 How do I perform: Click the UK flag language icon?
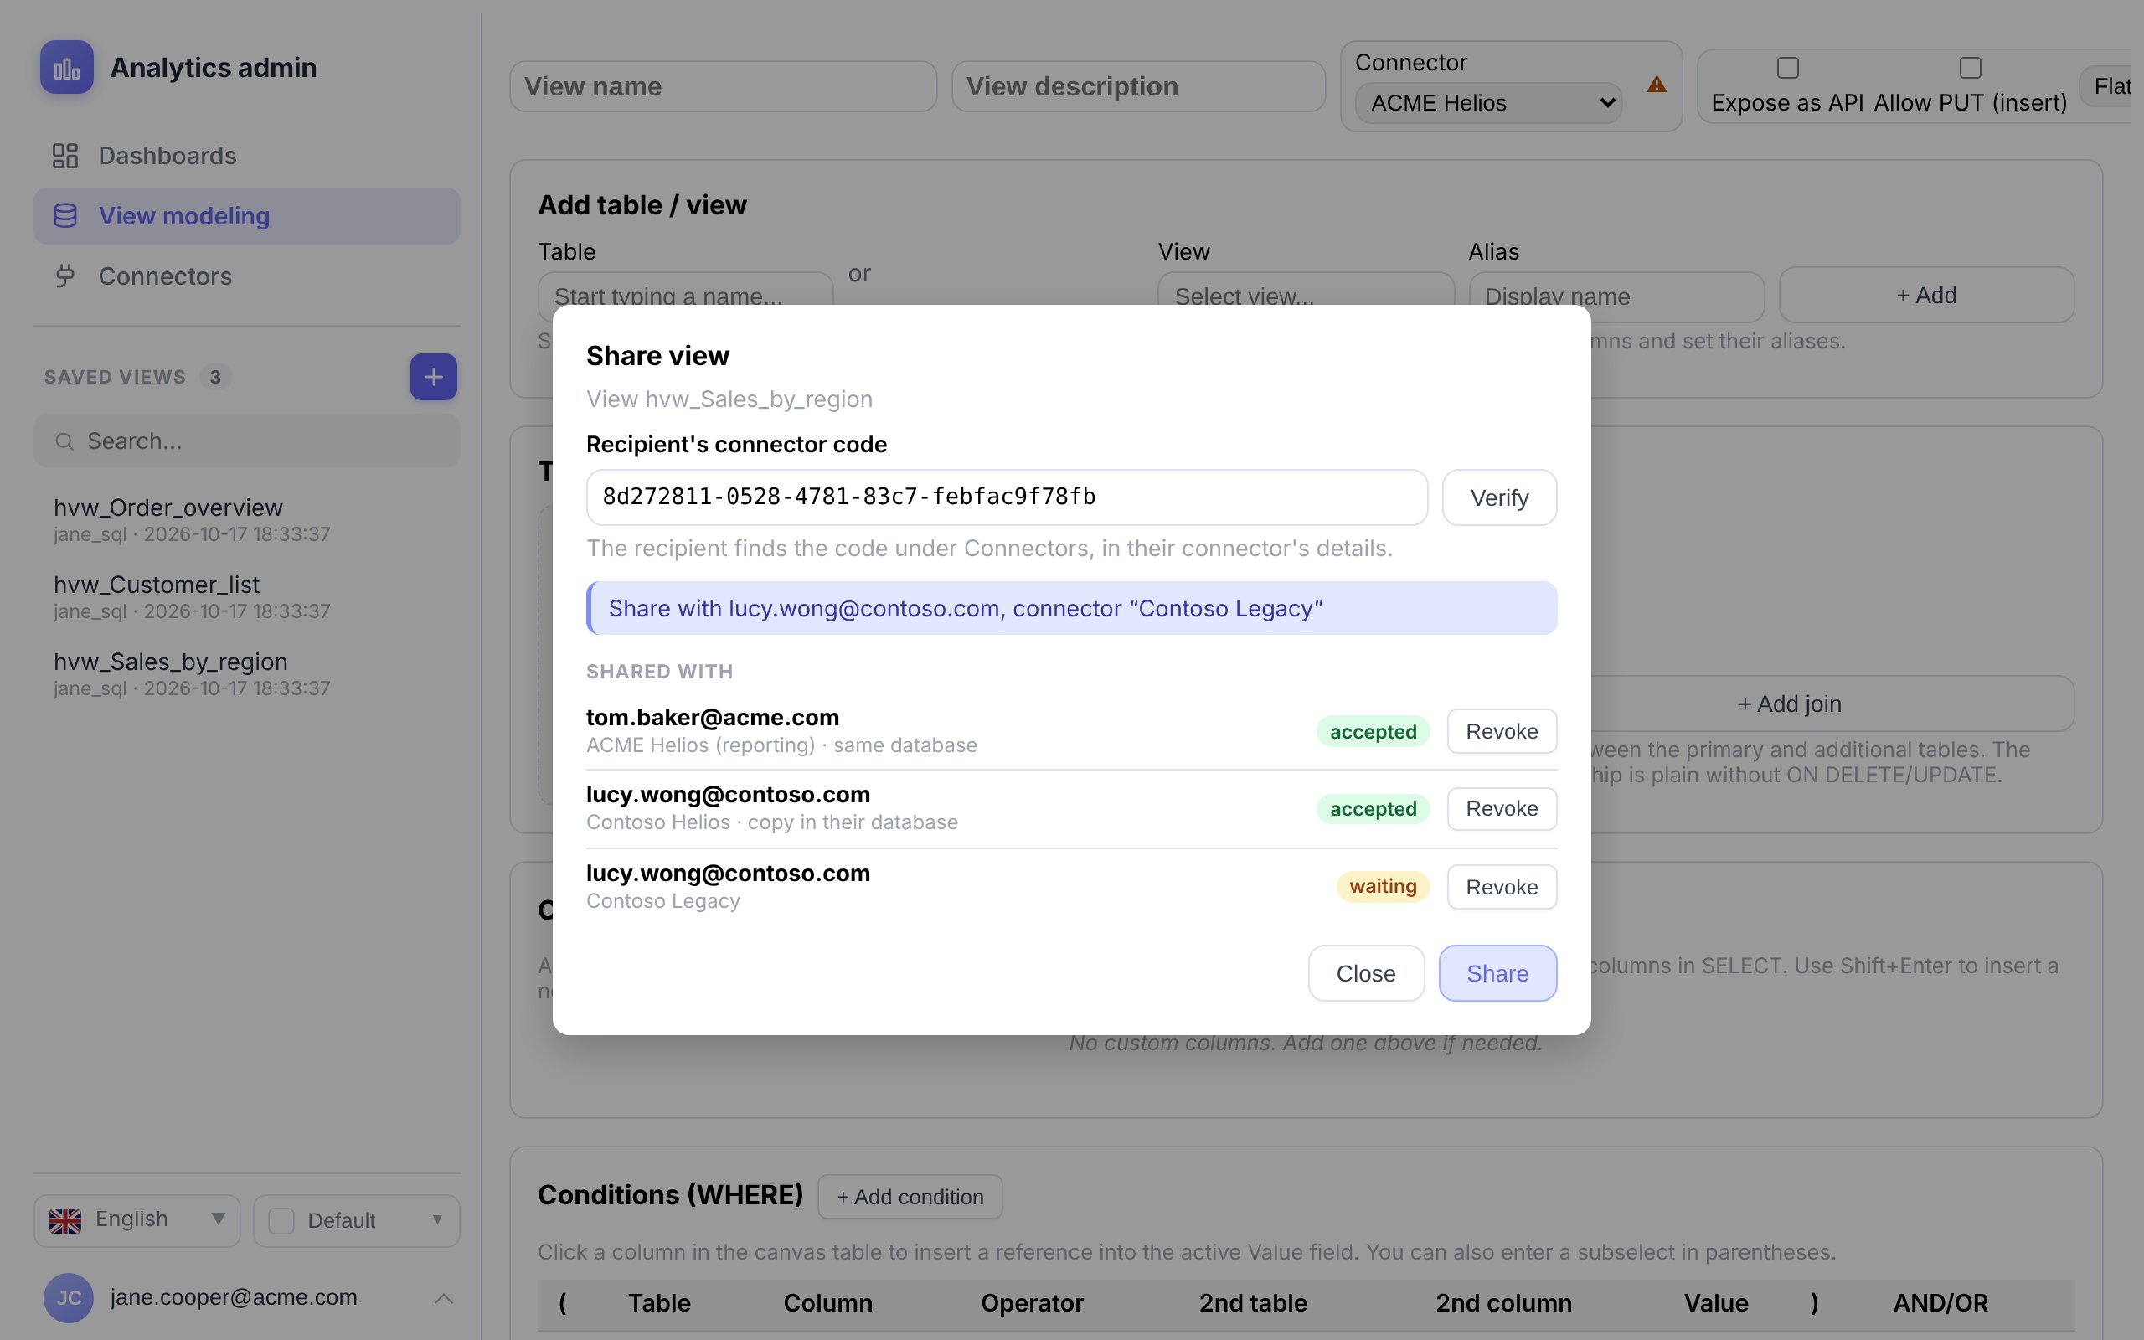tap(64, 1220)
